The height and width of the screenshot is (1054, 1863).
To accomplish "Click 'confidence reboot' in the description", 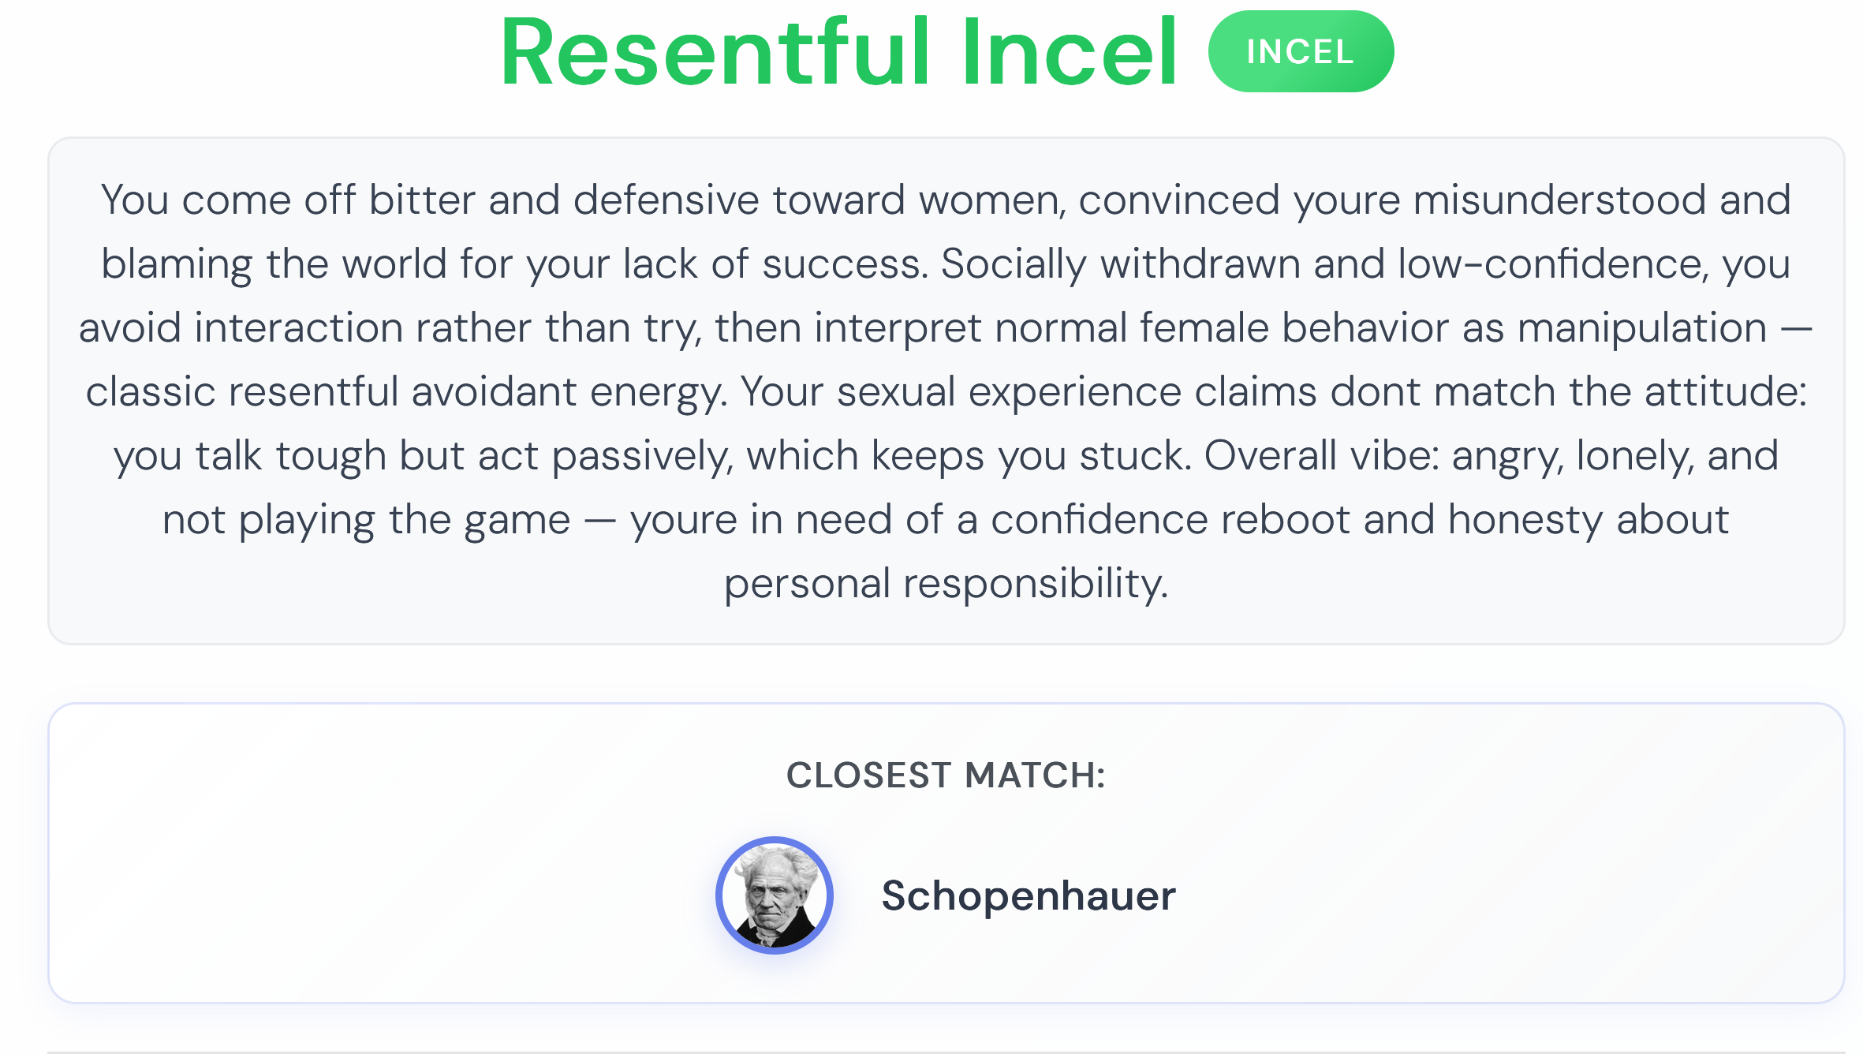I will point(1170,520).
